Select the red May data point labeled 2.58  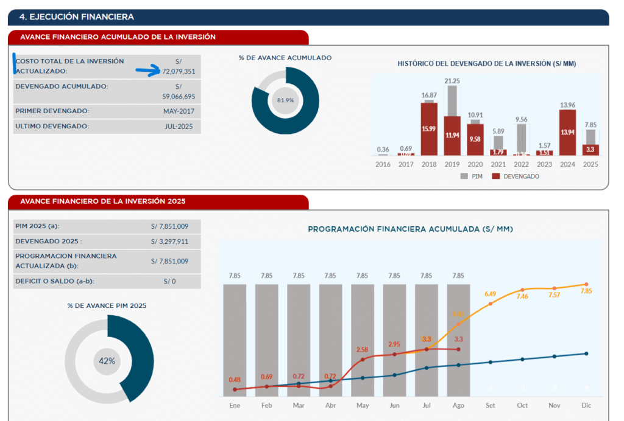coord(363,359)
